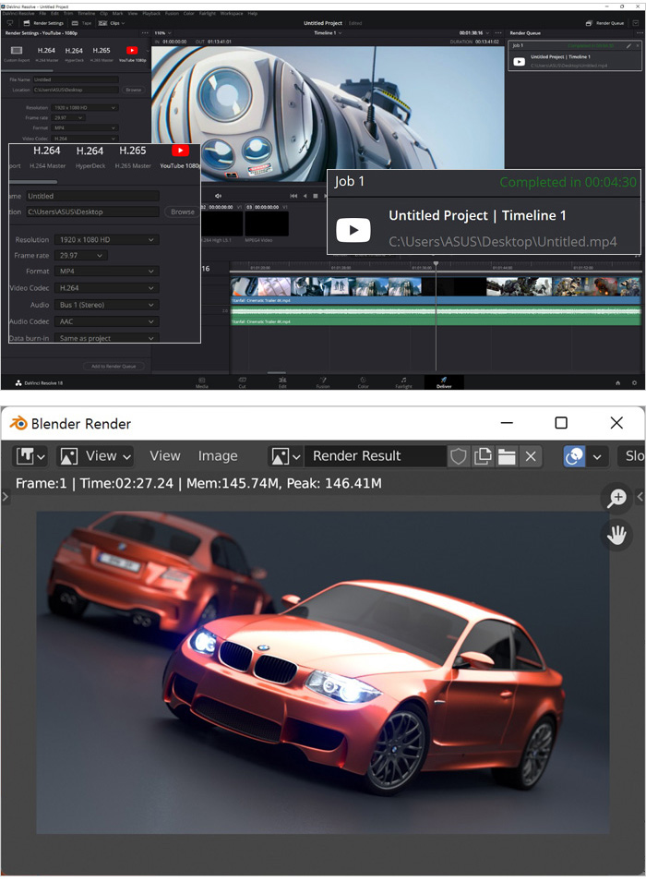The width and height of the screenshot is (646, 882).
Task: Open Blender editor type dropdown
Action: click(31, 456)
